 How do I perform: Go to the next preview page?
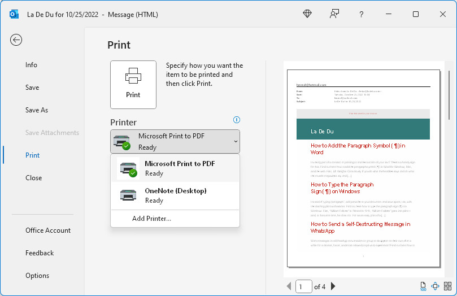(x=333, y=286)
